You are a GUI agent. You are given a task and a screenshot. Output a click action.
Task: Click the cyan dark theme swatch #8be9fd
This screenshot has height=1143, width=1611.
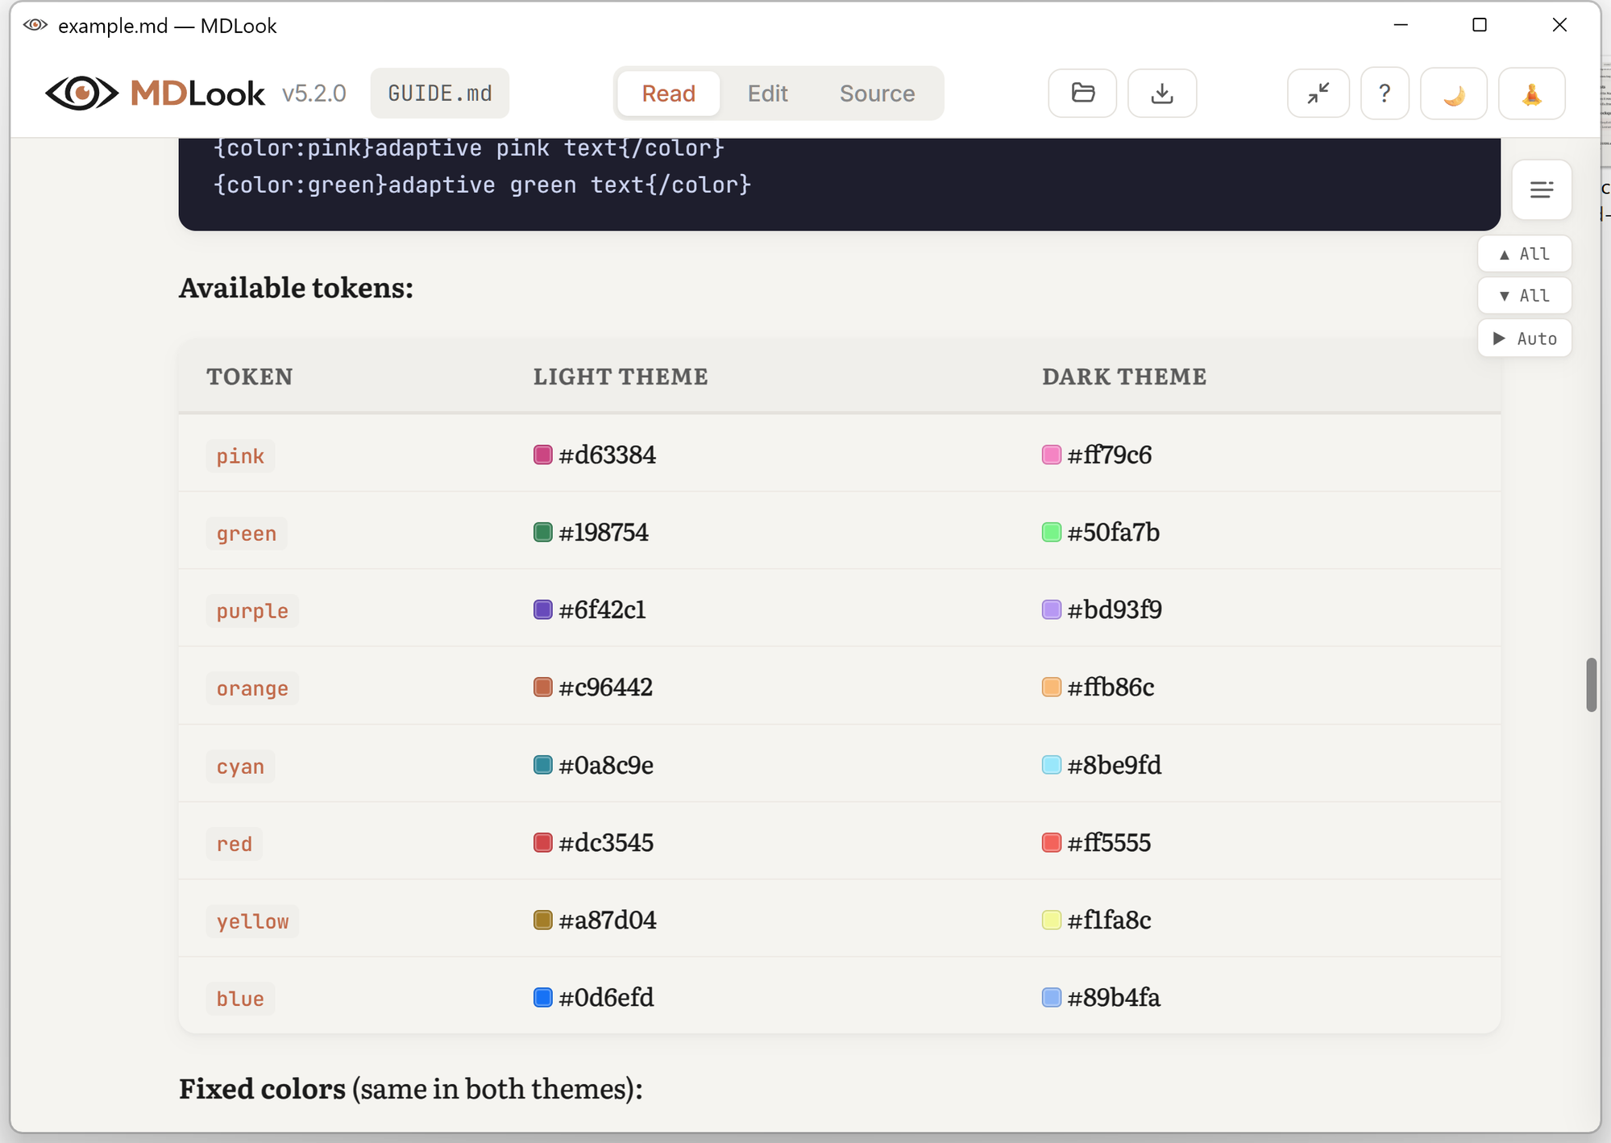click(1052, 765)
